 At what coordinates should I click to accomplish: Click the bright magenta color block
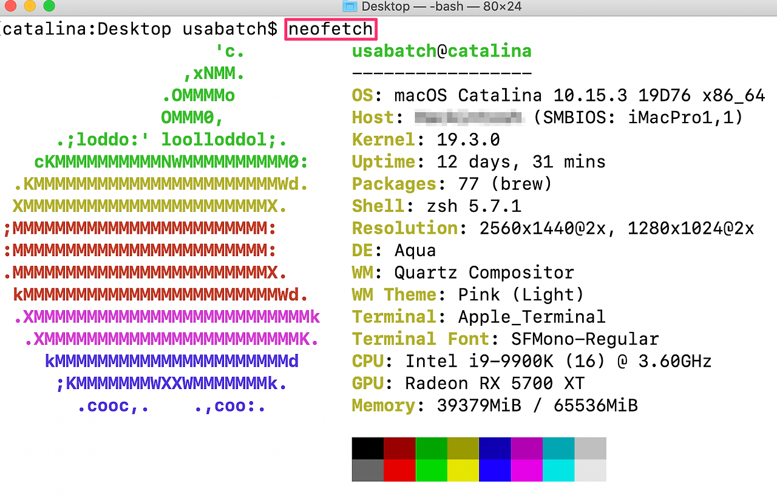527,470
